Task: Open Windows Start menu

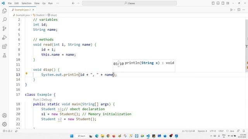Action: (x=72, y=136)
